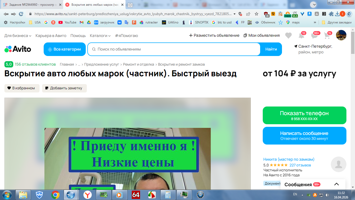
Task: Open Avito notifications bell with 10 badge
Action: coord(302,35)
